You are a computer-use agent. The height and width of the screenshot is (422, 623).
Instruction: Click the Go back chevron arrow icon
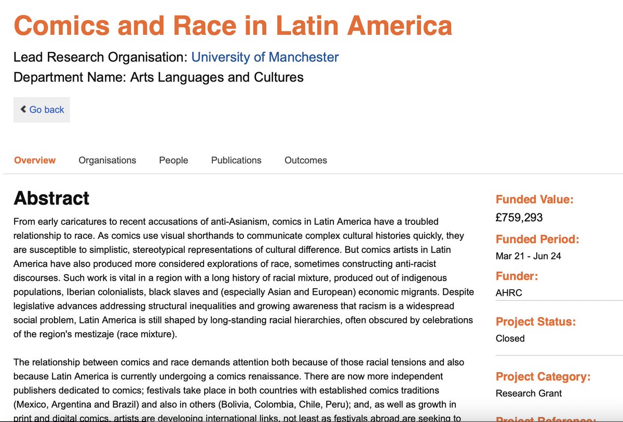click(x=23, y=110)
